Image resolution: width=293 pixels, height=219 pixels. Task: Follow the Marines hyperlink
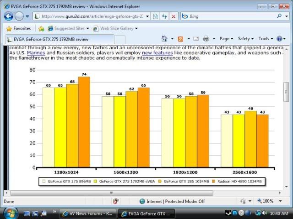tap(36, 53)
